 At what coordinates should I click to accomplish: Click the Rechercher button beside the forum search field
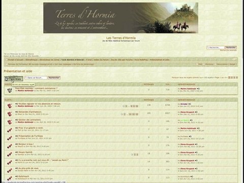click(54, 78)
